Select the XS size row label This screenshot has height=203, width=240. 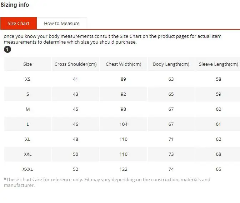point(28,79)
